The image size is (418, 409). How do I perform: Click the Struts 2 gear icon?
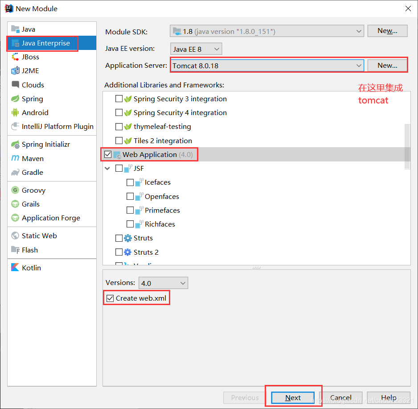click(128, 252)
